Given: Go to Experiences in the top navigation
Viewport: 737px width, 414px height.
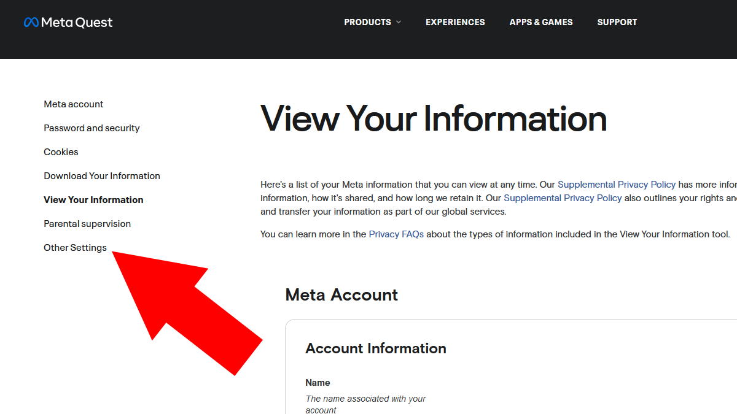Looking at the screenshot, I should coord(455,22).
